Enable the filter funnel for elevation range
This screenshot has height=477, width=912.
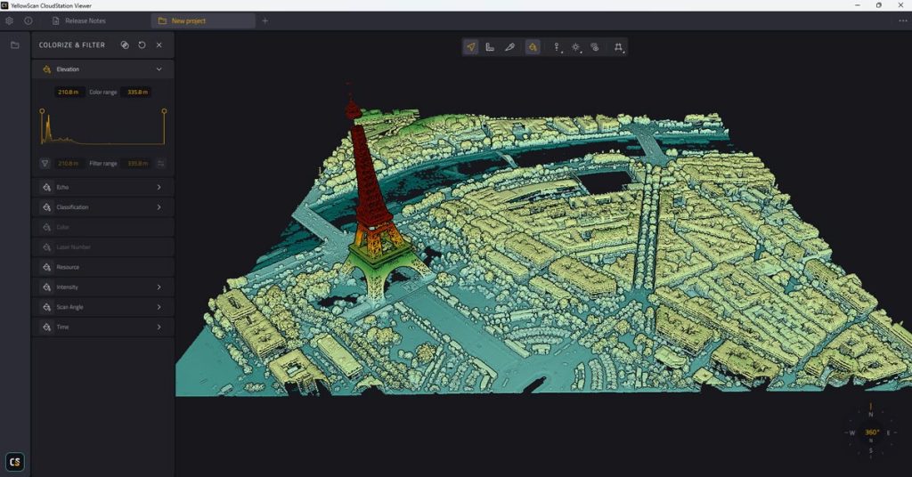pyautogui.click(x=45, y=163)
